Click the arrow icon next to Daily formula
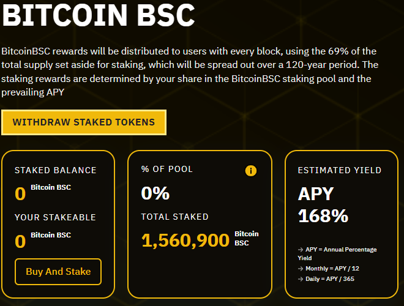404x306 pixels. tap(301, 279)
